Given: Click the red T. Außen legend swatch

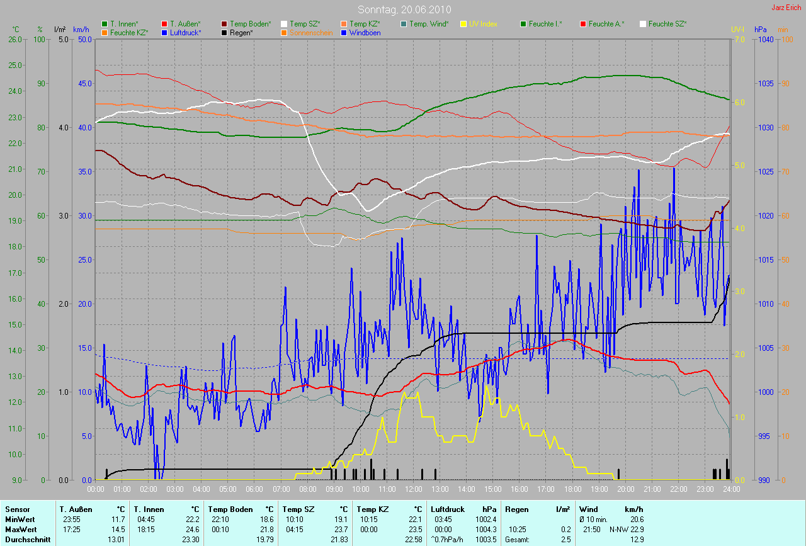Looking at the screenshot, I should click(x=164, y=24).
